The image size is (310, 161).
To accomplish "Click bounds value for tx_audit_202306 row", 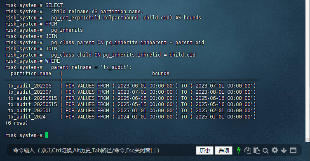I will 160,86.
